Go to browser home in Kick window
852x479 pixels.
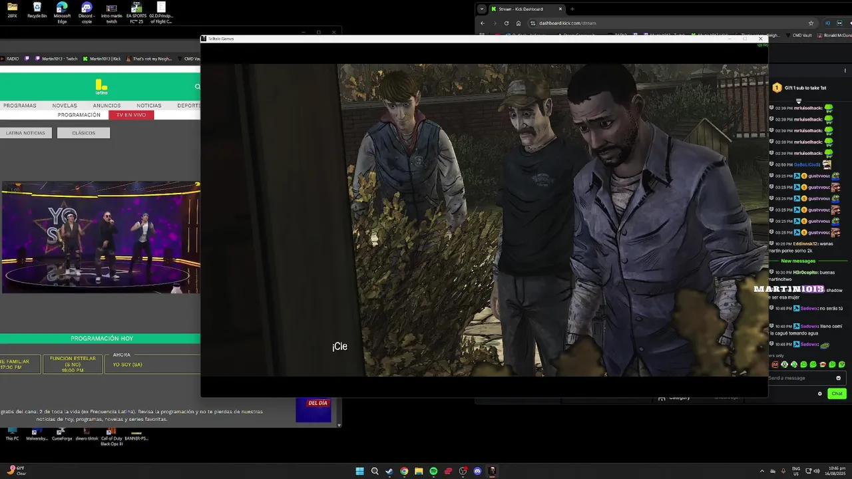(519, 23)
